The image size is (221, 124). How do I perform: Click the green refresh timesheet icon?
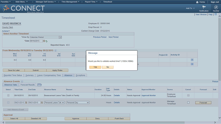click(46, 41)
